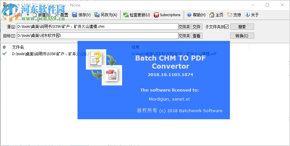Click the 文件夹 button in the 目标 row
This screenshot has height=146, width=290.
pyautogui.click(x=184, y=36)
